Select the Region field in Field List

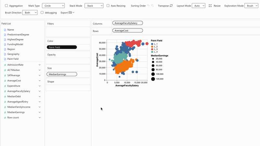coord(11,49)
